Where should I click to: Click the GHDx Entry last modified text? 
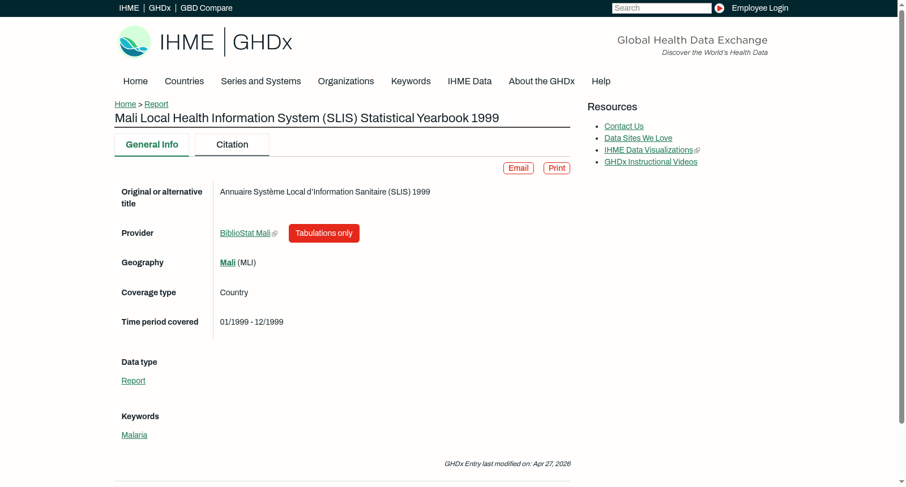[507, 464]
